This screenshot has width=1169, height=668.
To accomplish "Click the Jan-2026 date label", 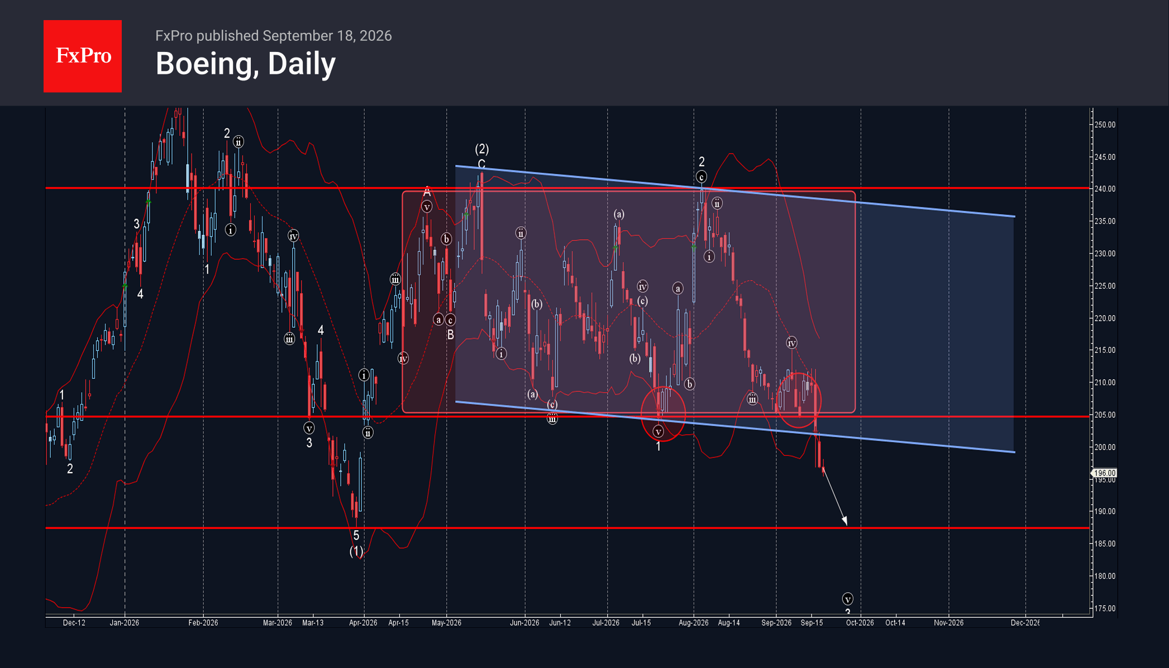I will click(125, 623).
